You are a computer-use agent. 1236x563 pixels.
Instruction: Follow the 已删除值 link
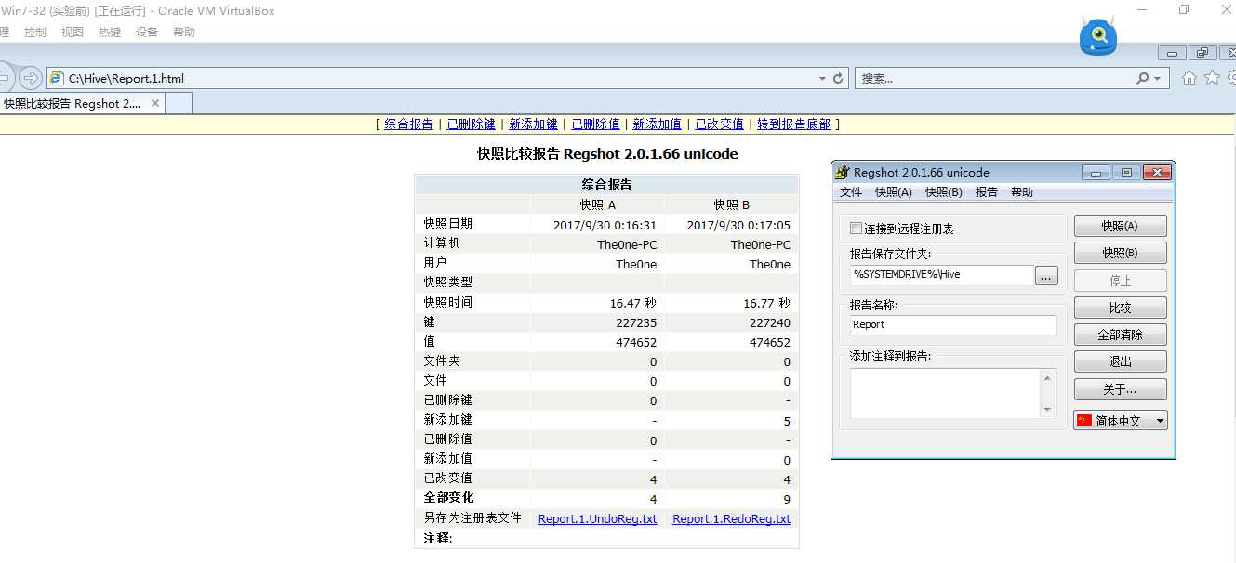595,124
